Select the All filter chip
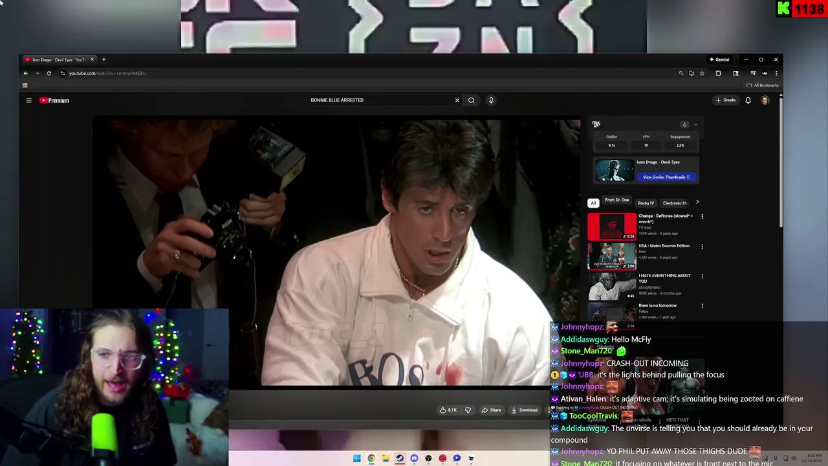The width and height of the screenshot is (828, 466). point(593,203)
